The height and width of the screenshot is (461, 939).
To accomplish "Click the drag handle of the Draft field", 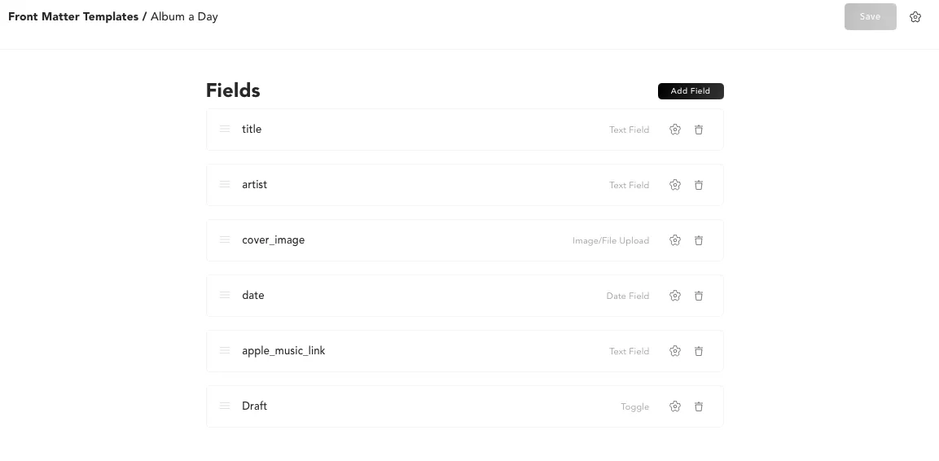I will point(225,406).
